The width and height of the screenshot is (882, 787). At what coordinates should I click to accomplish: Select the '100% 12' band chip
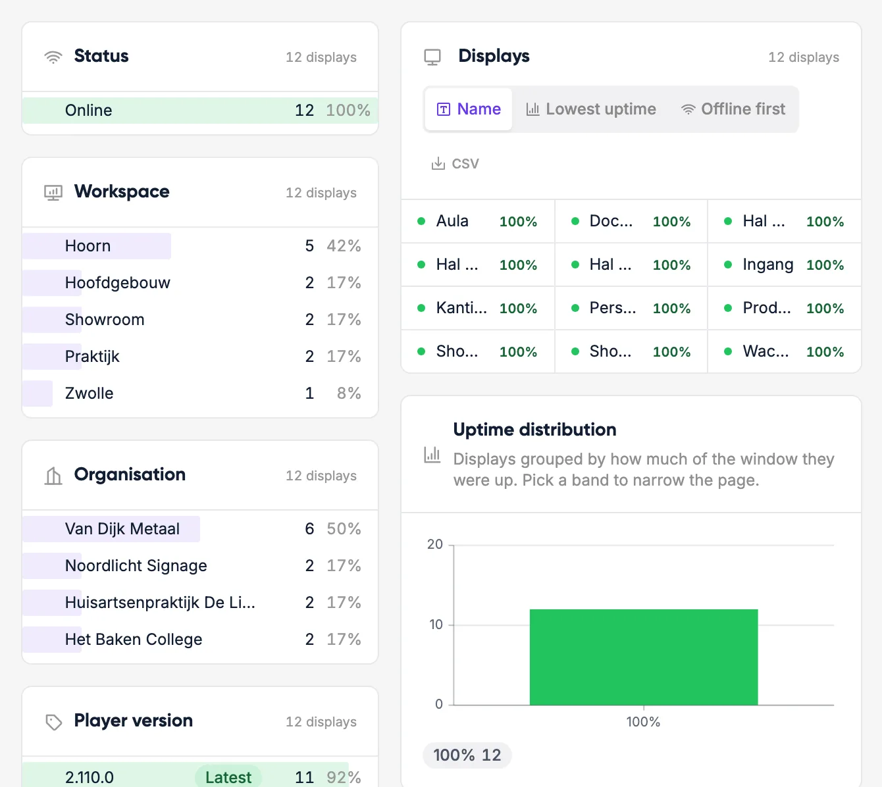pos(467,755)
